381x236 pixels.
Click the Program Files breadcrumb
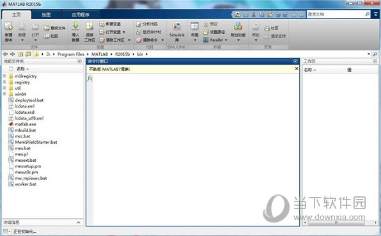pyautogui.click(x=71, y=54)
